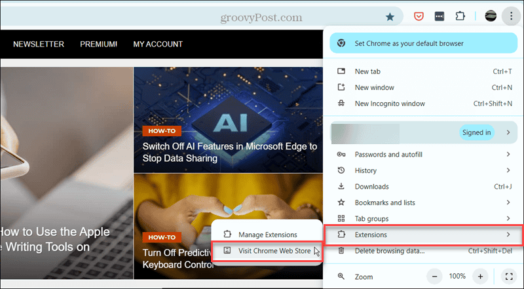Click the Tab groups grid icon

[341, 218]
